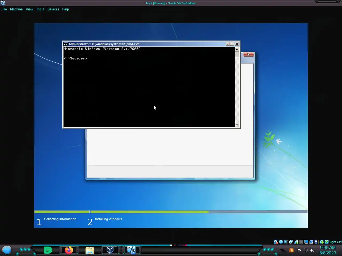Click the VirtualBox window icon in title bar
The image size is (342, 256).
point(3,3)
